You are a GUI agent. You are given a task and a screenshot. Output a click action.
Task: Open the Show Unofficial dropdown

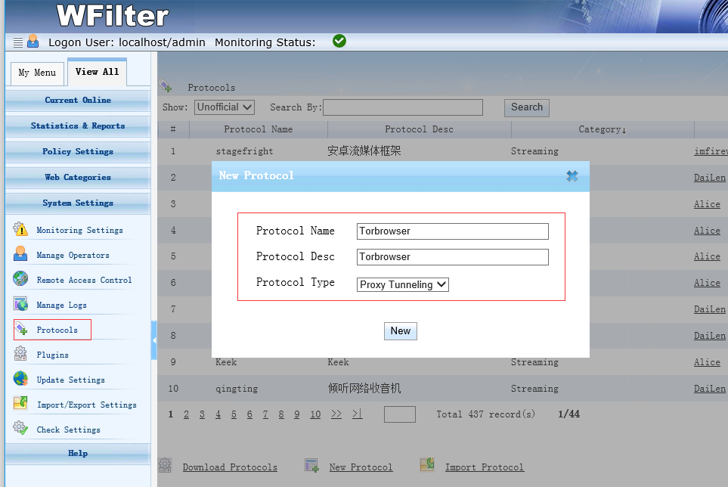[x=225, y=107]
